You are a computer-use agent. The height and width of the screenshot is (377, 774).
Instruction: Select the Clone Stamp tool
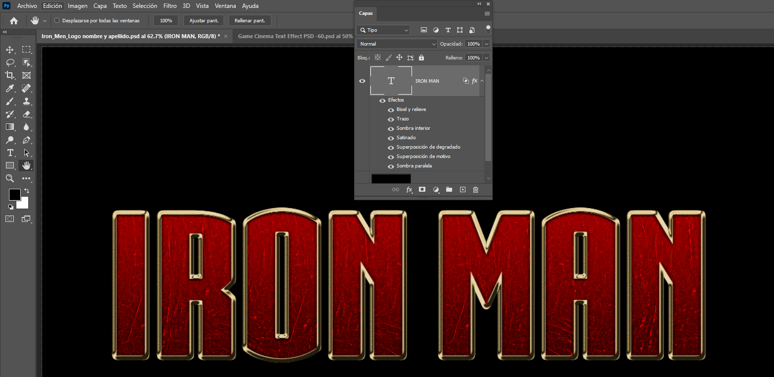point(26,101)
